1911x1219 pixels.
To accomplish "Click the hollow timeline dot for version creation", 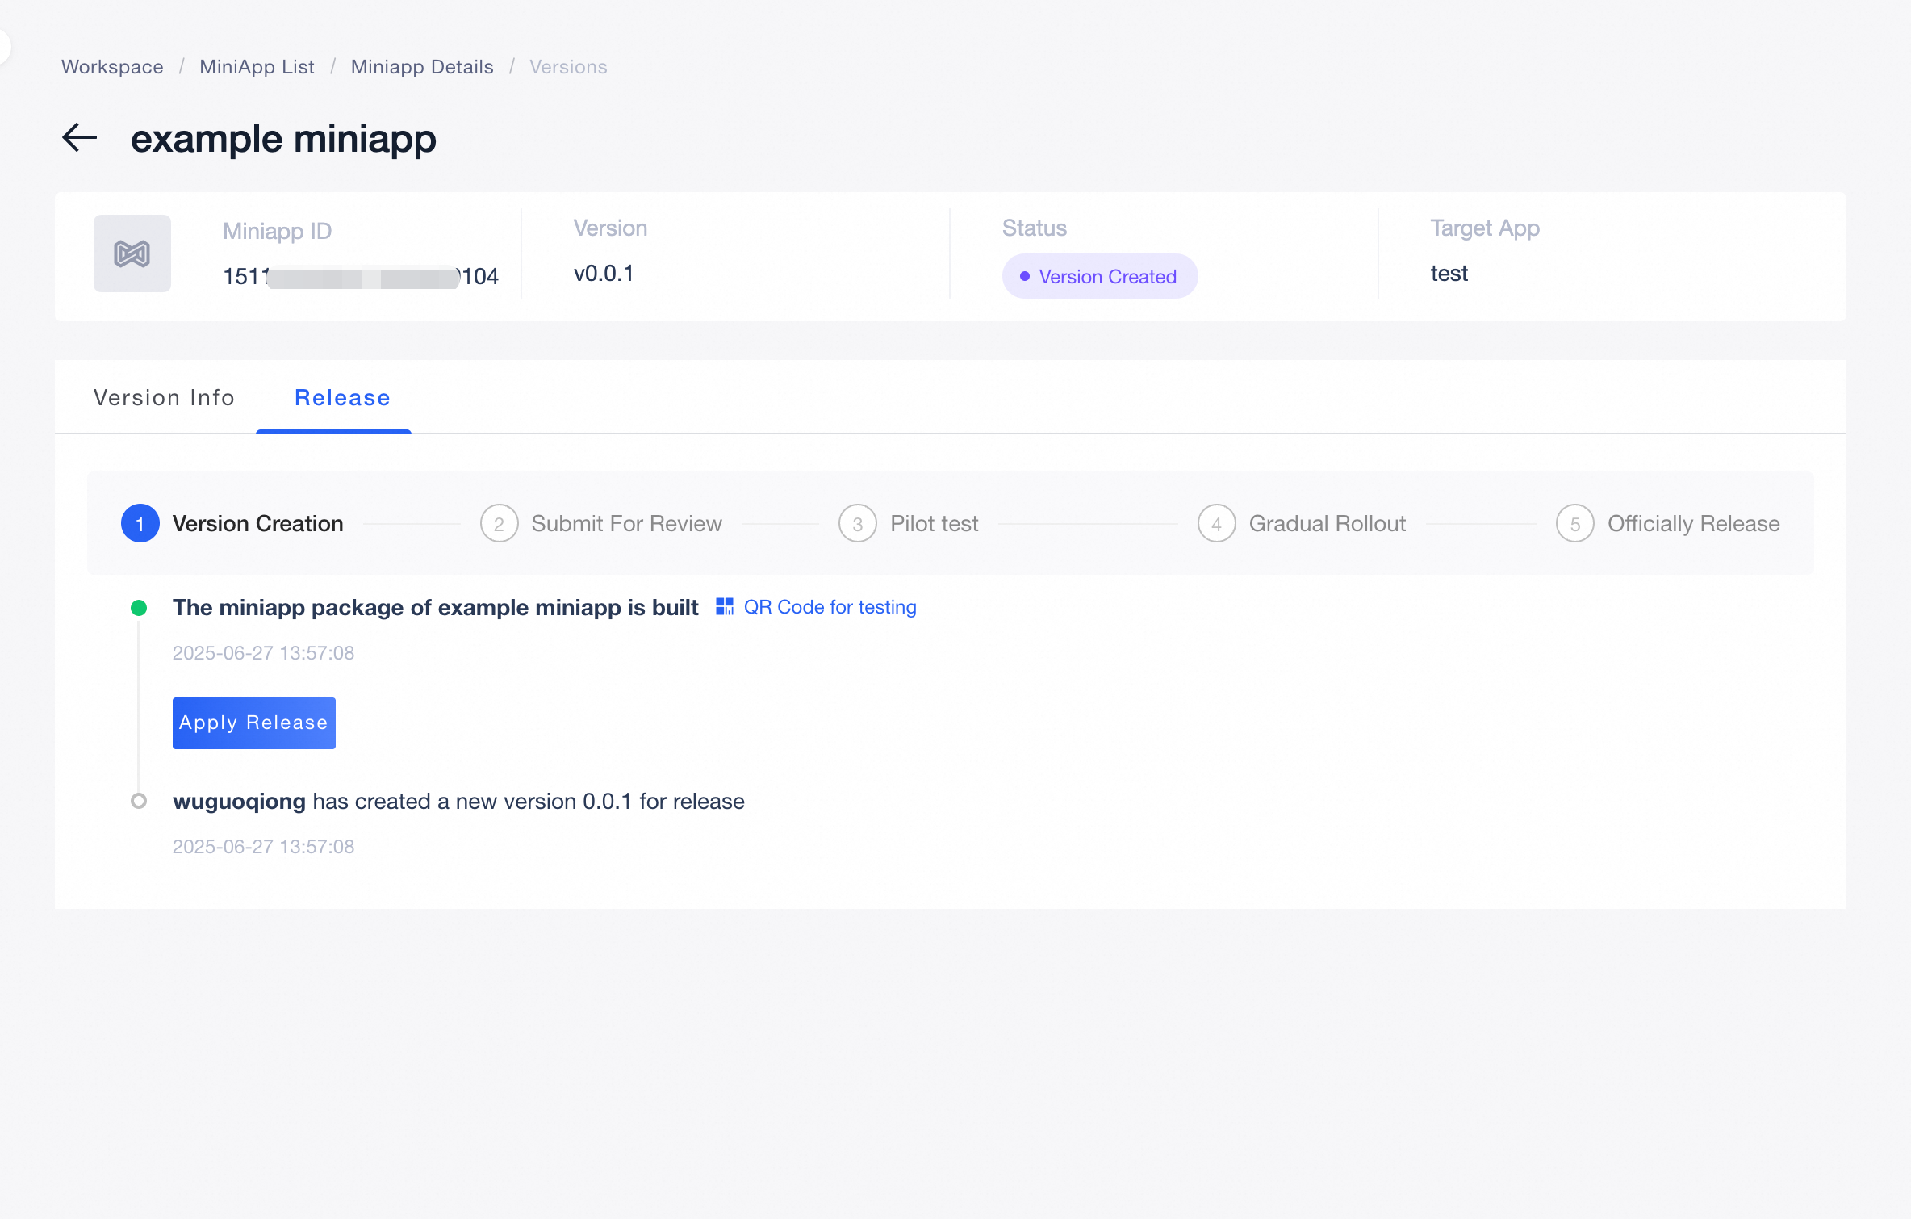I will (139, 802).
